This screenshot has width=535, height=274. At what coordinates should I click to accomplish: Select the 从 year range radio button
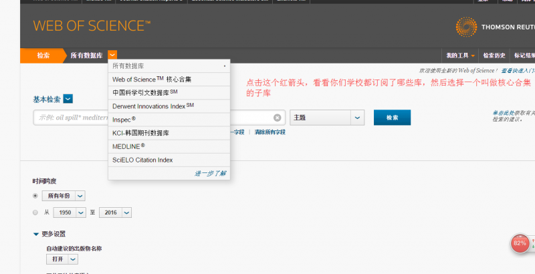(x=35, y=213)
